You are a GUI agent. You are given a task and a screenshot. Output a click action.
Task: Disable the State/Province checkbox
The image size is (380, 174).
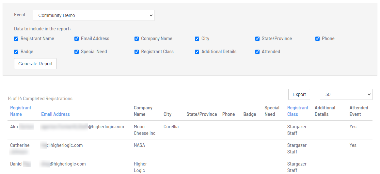click(258, 39)
